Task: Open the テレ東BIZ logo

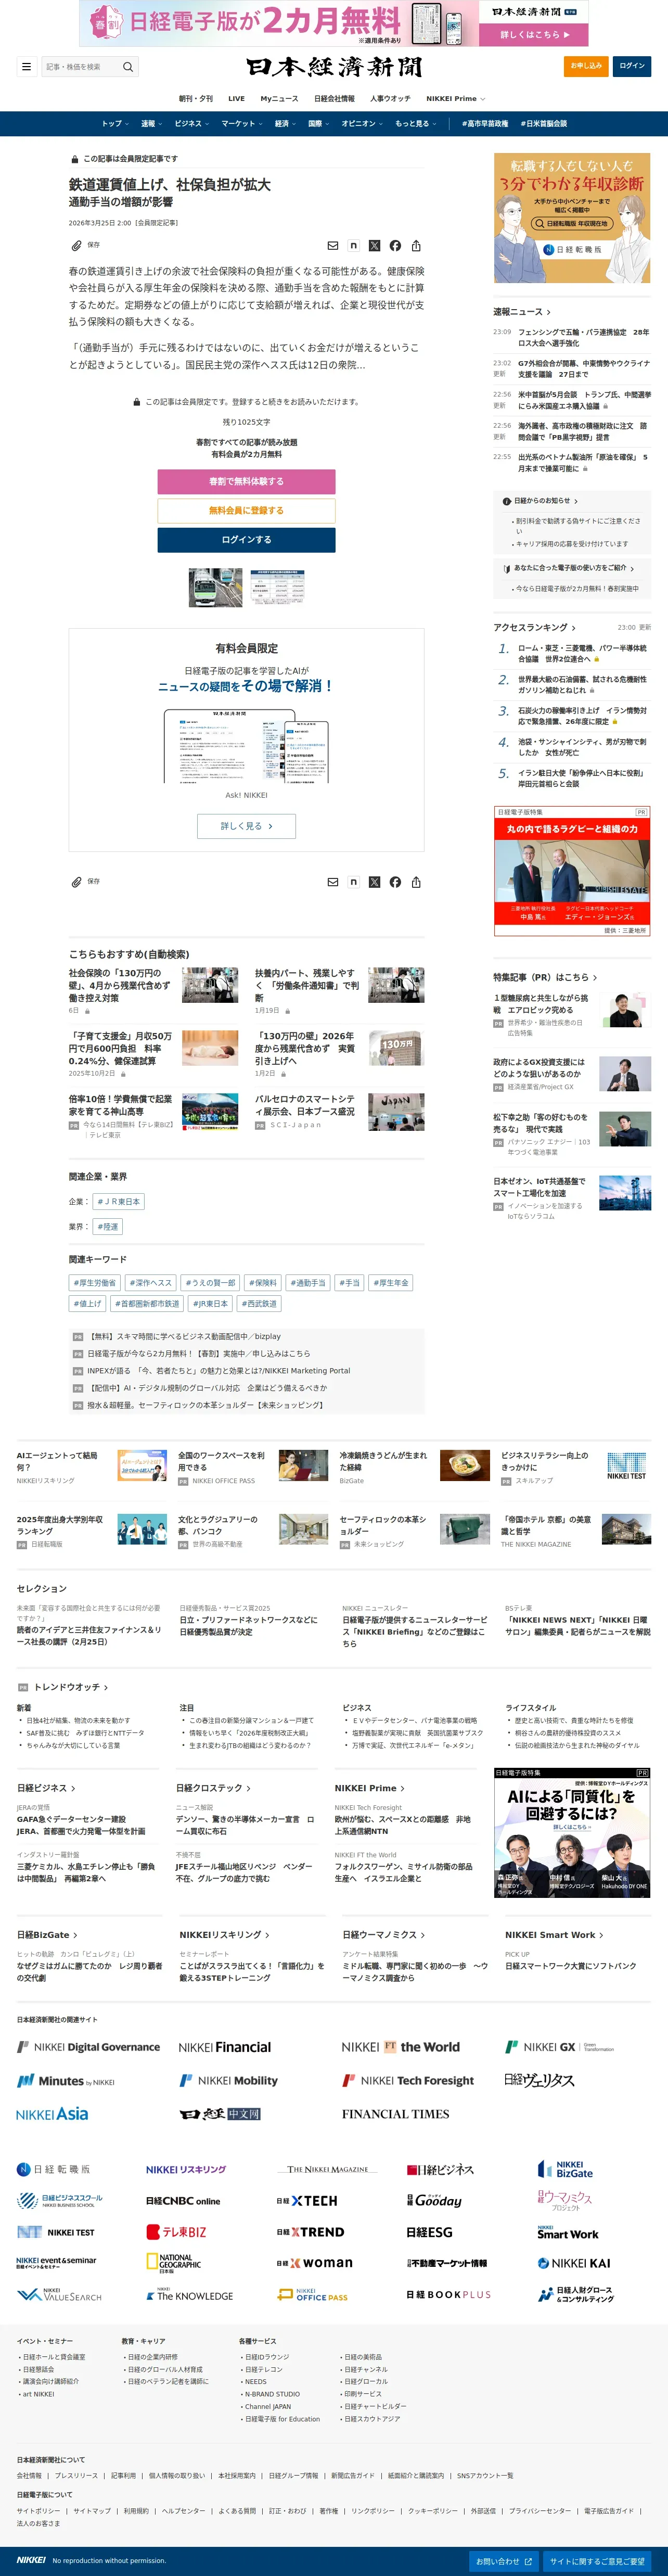Action: [177, 2232]
